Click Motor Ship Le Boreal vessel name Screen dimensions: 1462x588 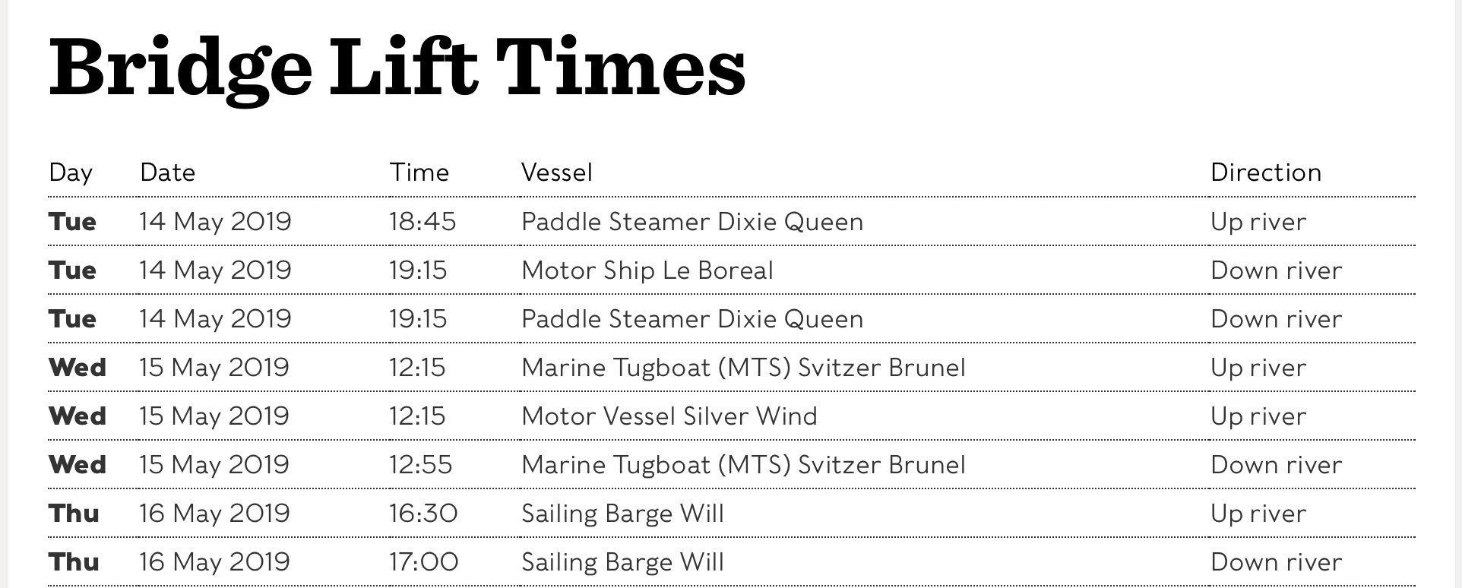coord(647,270)
